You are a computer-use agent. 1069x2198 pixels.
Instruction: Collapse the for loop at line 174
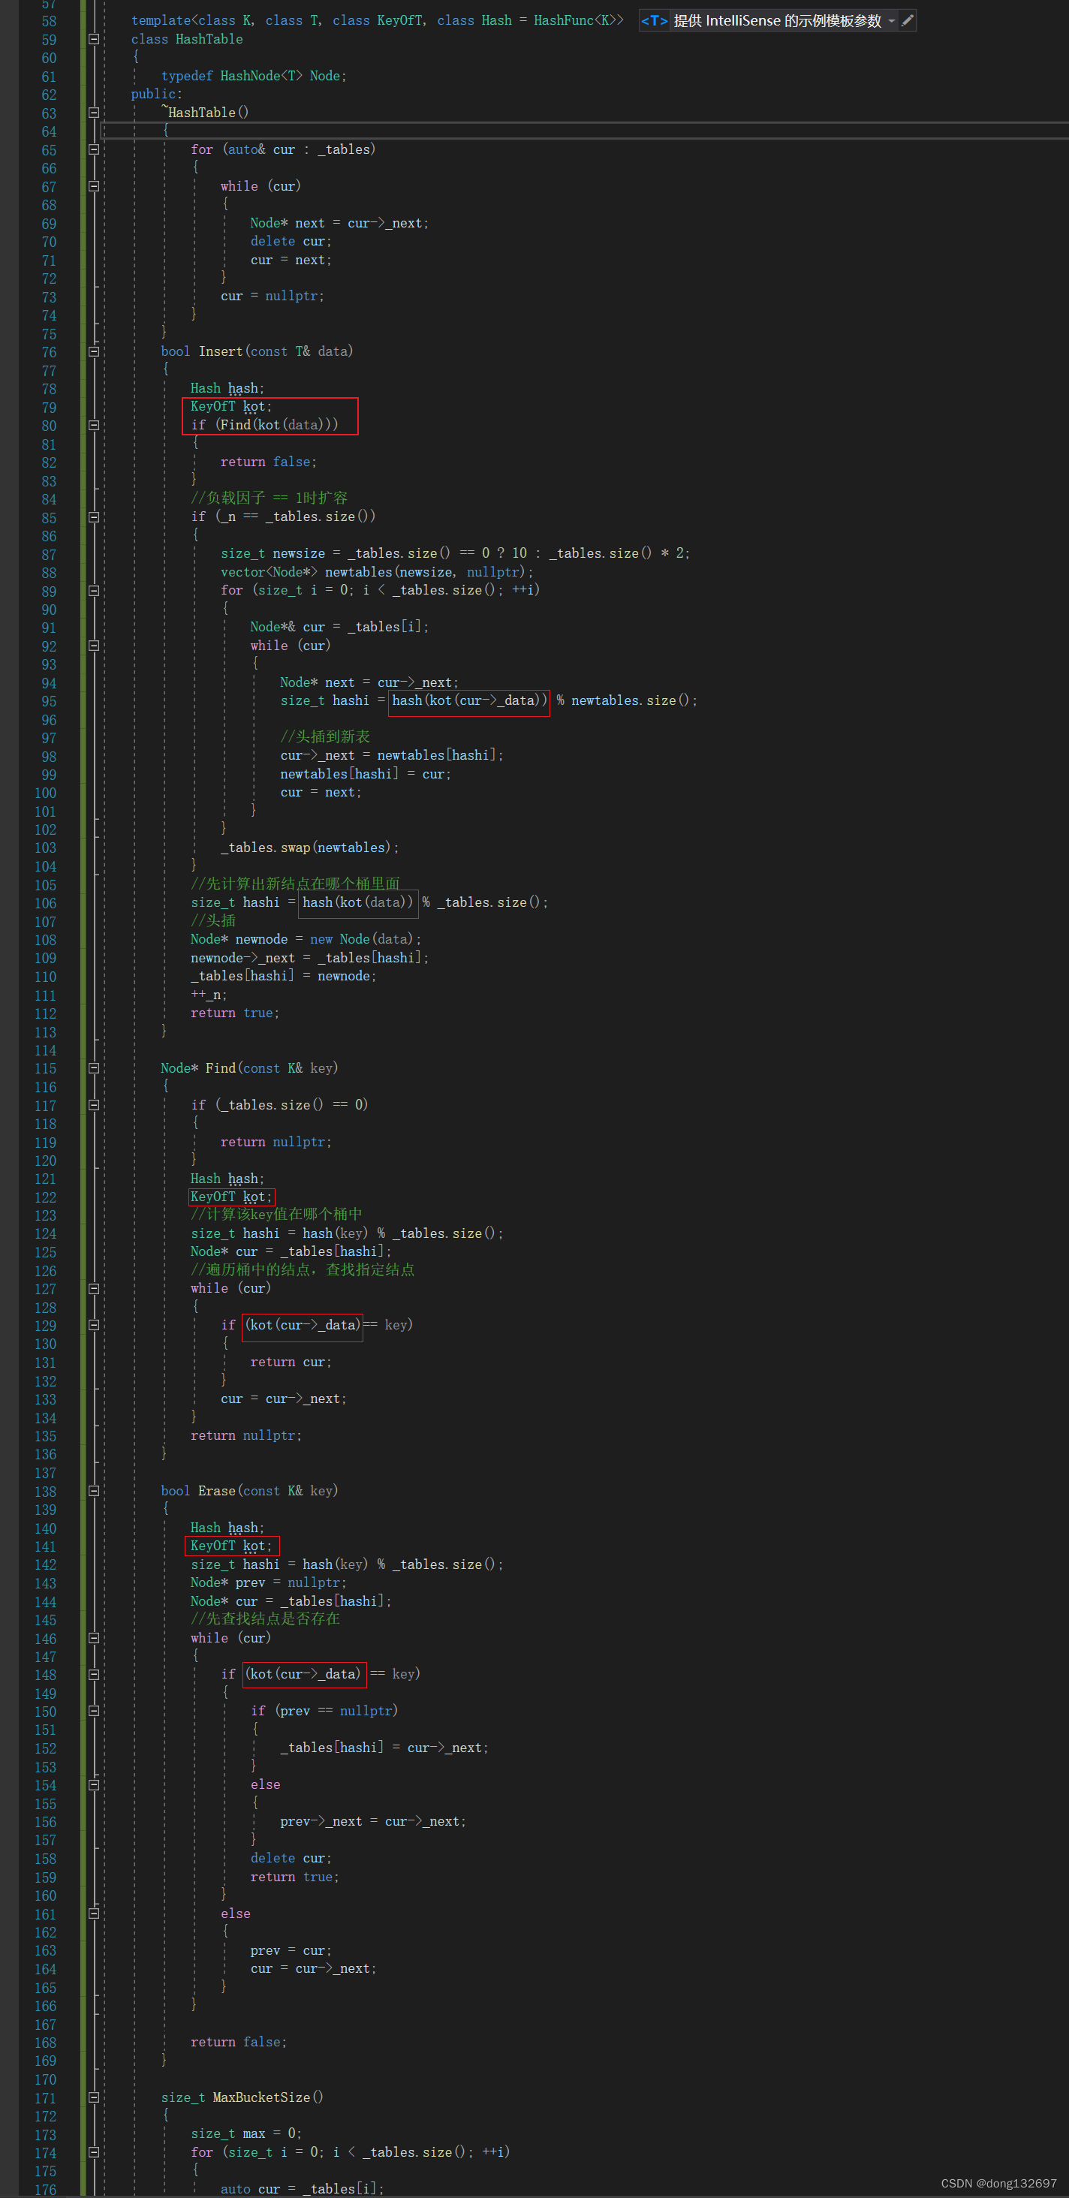[x=94, y=2153]
